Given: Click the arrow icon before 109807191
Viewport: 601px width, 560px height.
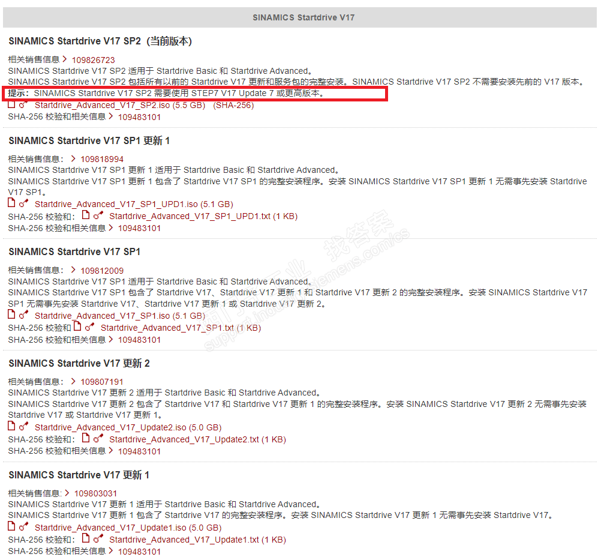Looking at the screenshot, I should pyautogui.click(x=73, y=381).
